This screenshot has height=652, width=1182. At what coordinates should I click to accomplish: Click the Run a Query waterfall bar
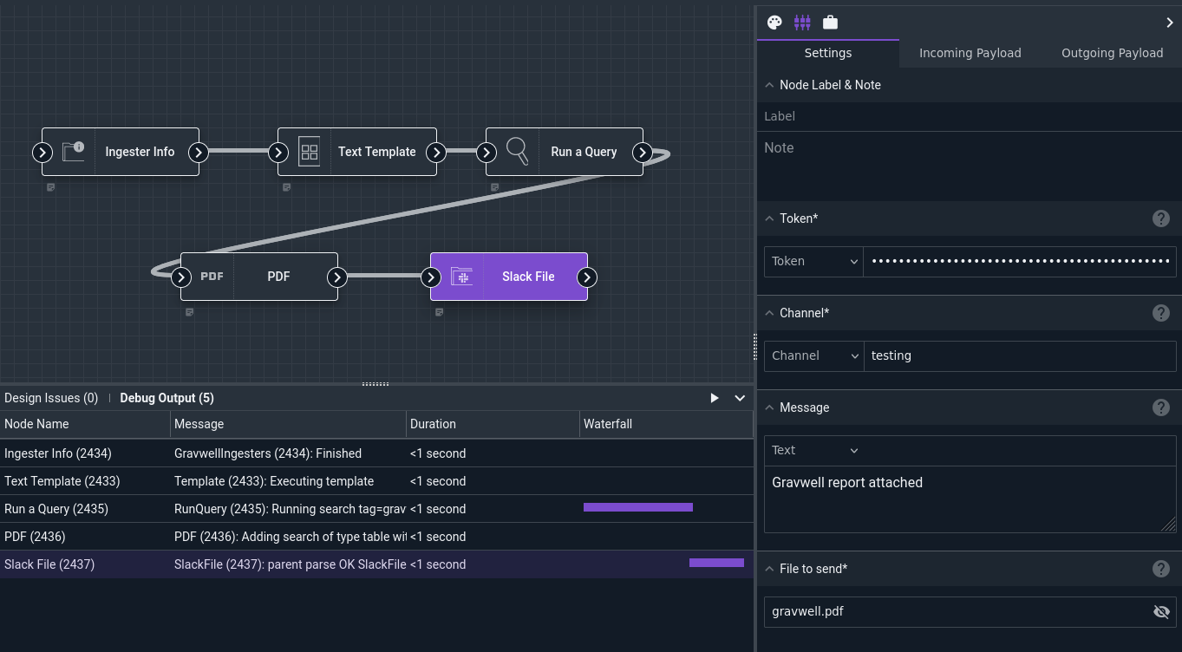coord(638,507)
